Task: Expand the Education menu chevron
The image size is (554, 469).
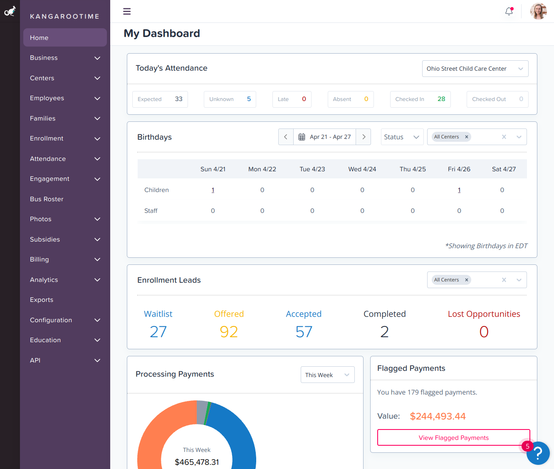Action: tap(97, 340)
